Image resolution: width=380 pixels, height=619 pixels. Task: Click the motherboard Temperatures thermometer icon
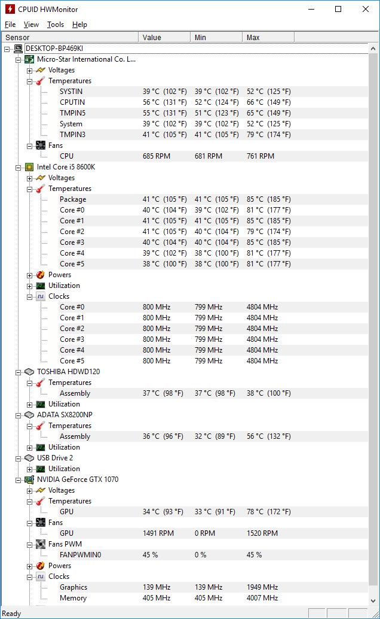tap(40, 81)
